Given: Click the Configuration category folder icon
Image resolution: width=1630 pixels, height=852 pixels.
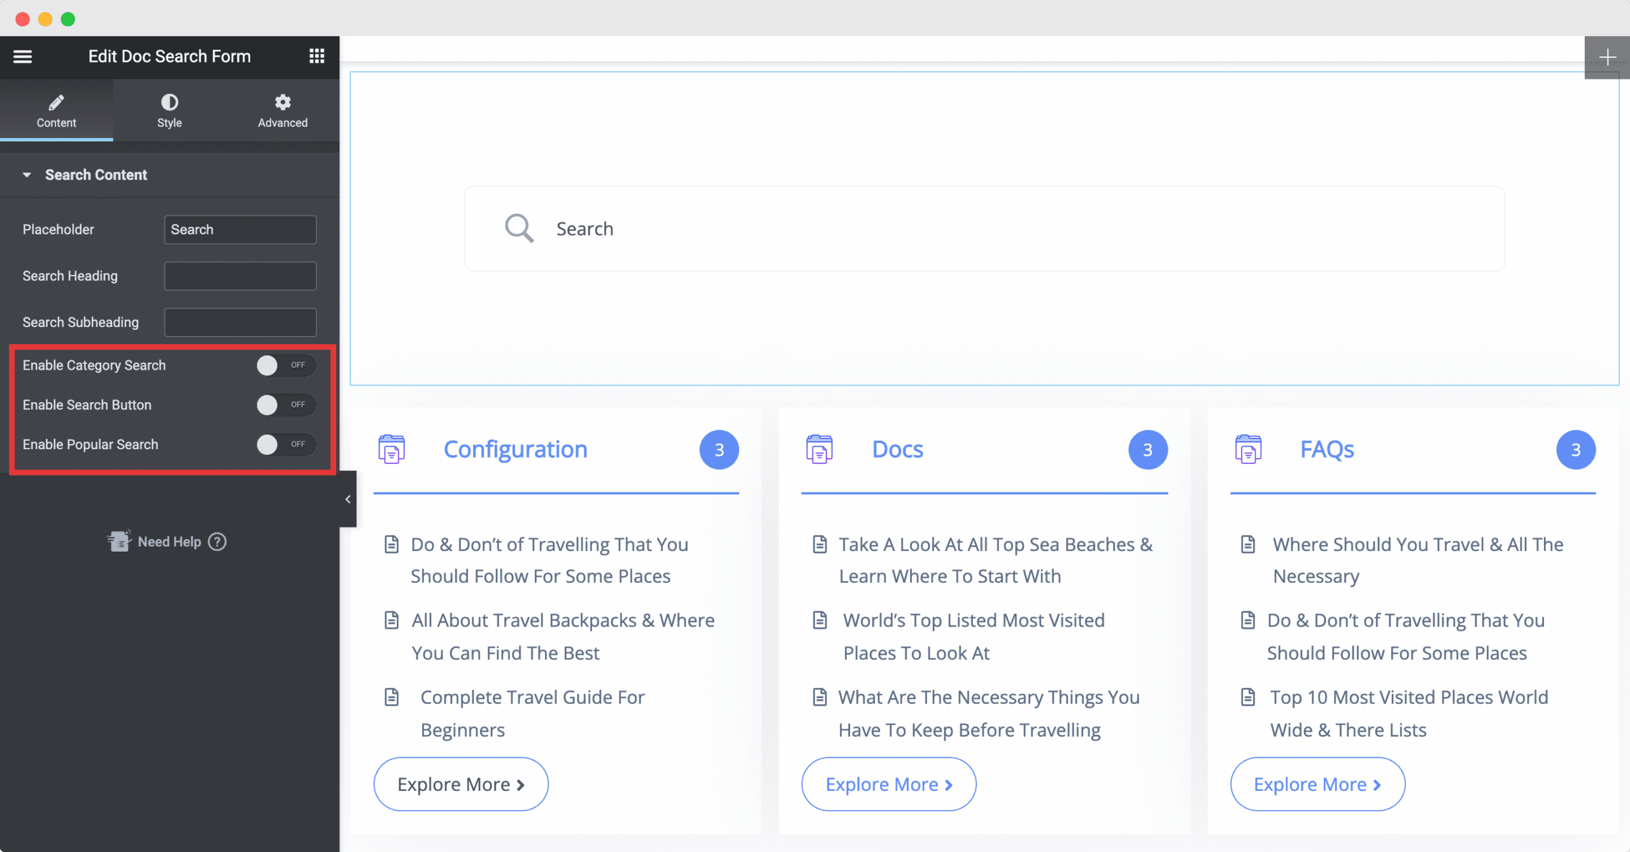Looking at the screenshot, I should [x=392, y=449].
